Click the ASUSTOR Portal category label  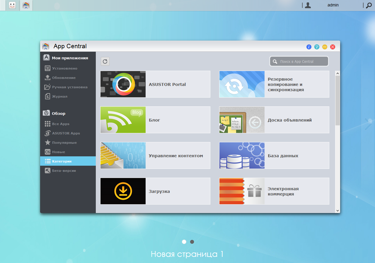(x=167, y=84)
